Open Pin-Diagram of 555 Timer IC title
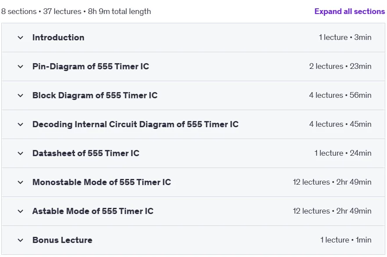Image resolution: width=387 pixels, height=257 pixels. (90, 66)
